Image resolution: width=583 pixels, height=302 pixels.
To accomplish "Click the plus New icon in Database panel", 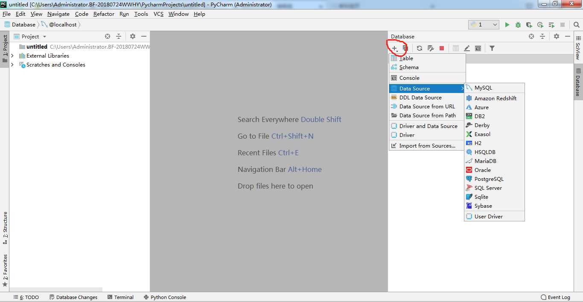I will [x=395, y=48].
